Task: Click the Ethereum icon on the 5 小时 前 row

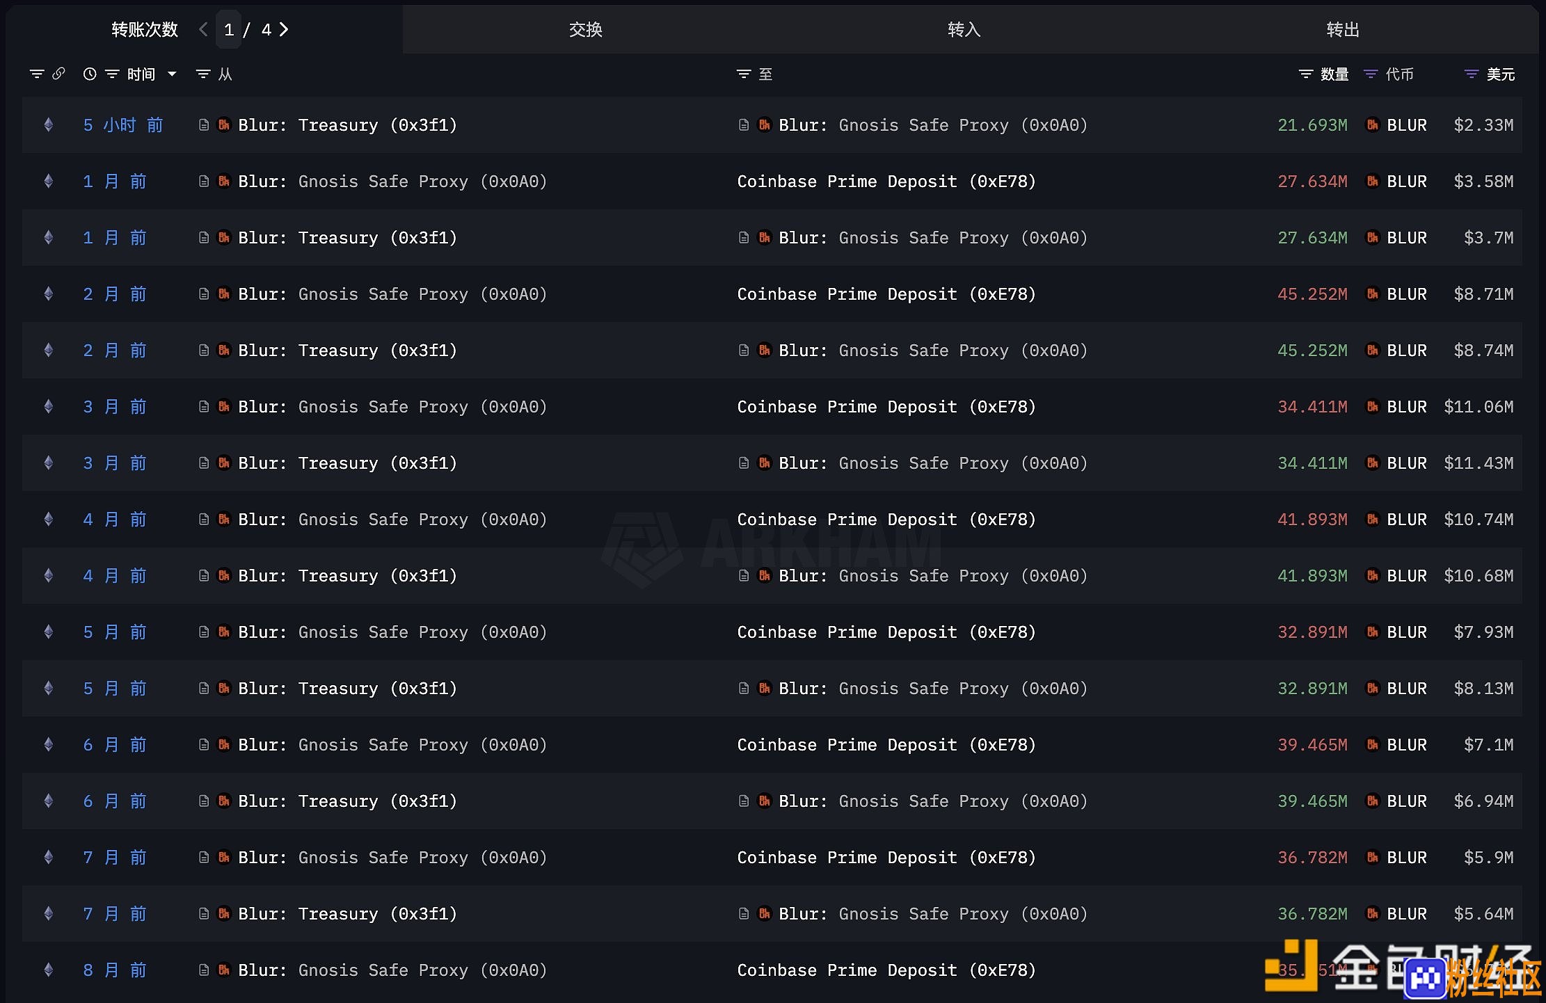Action: [x=49, y=125]
